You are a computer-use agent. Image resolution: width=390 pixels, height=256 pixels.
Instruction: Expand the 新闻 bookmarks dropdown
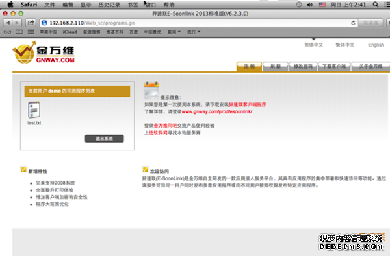(x=174, y=32)
